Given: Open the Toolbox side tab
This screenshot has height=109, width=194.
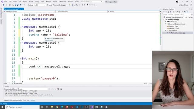Looking at the screenshot, I should (2, 21).
